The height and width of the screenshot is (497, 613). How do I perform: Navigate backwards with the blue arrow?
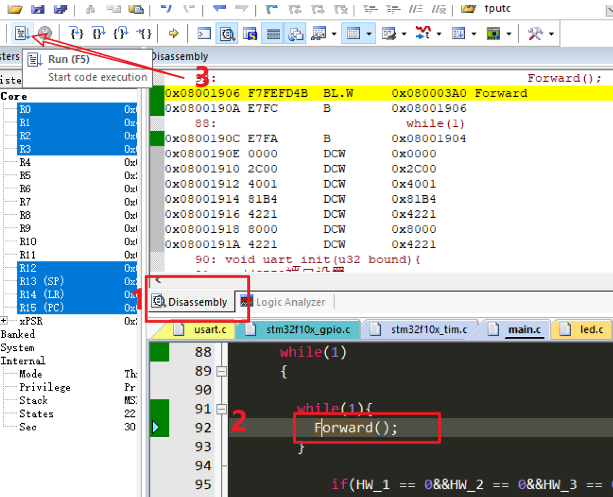pyautogui.click(x=220, y=8)
